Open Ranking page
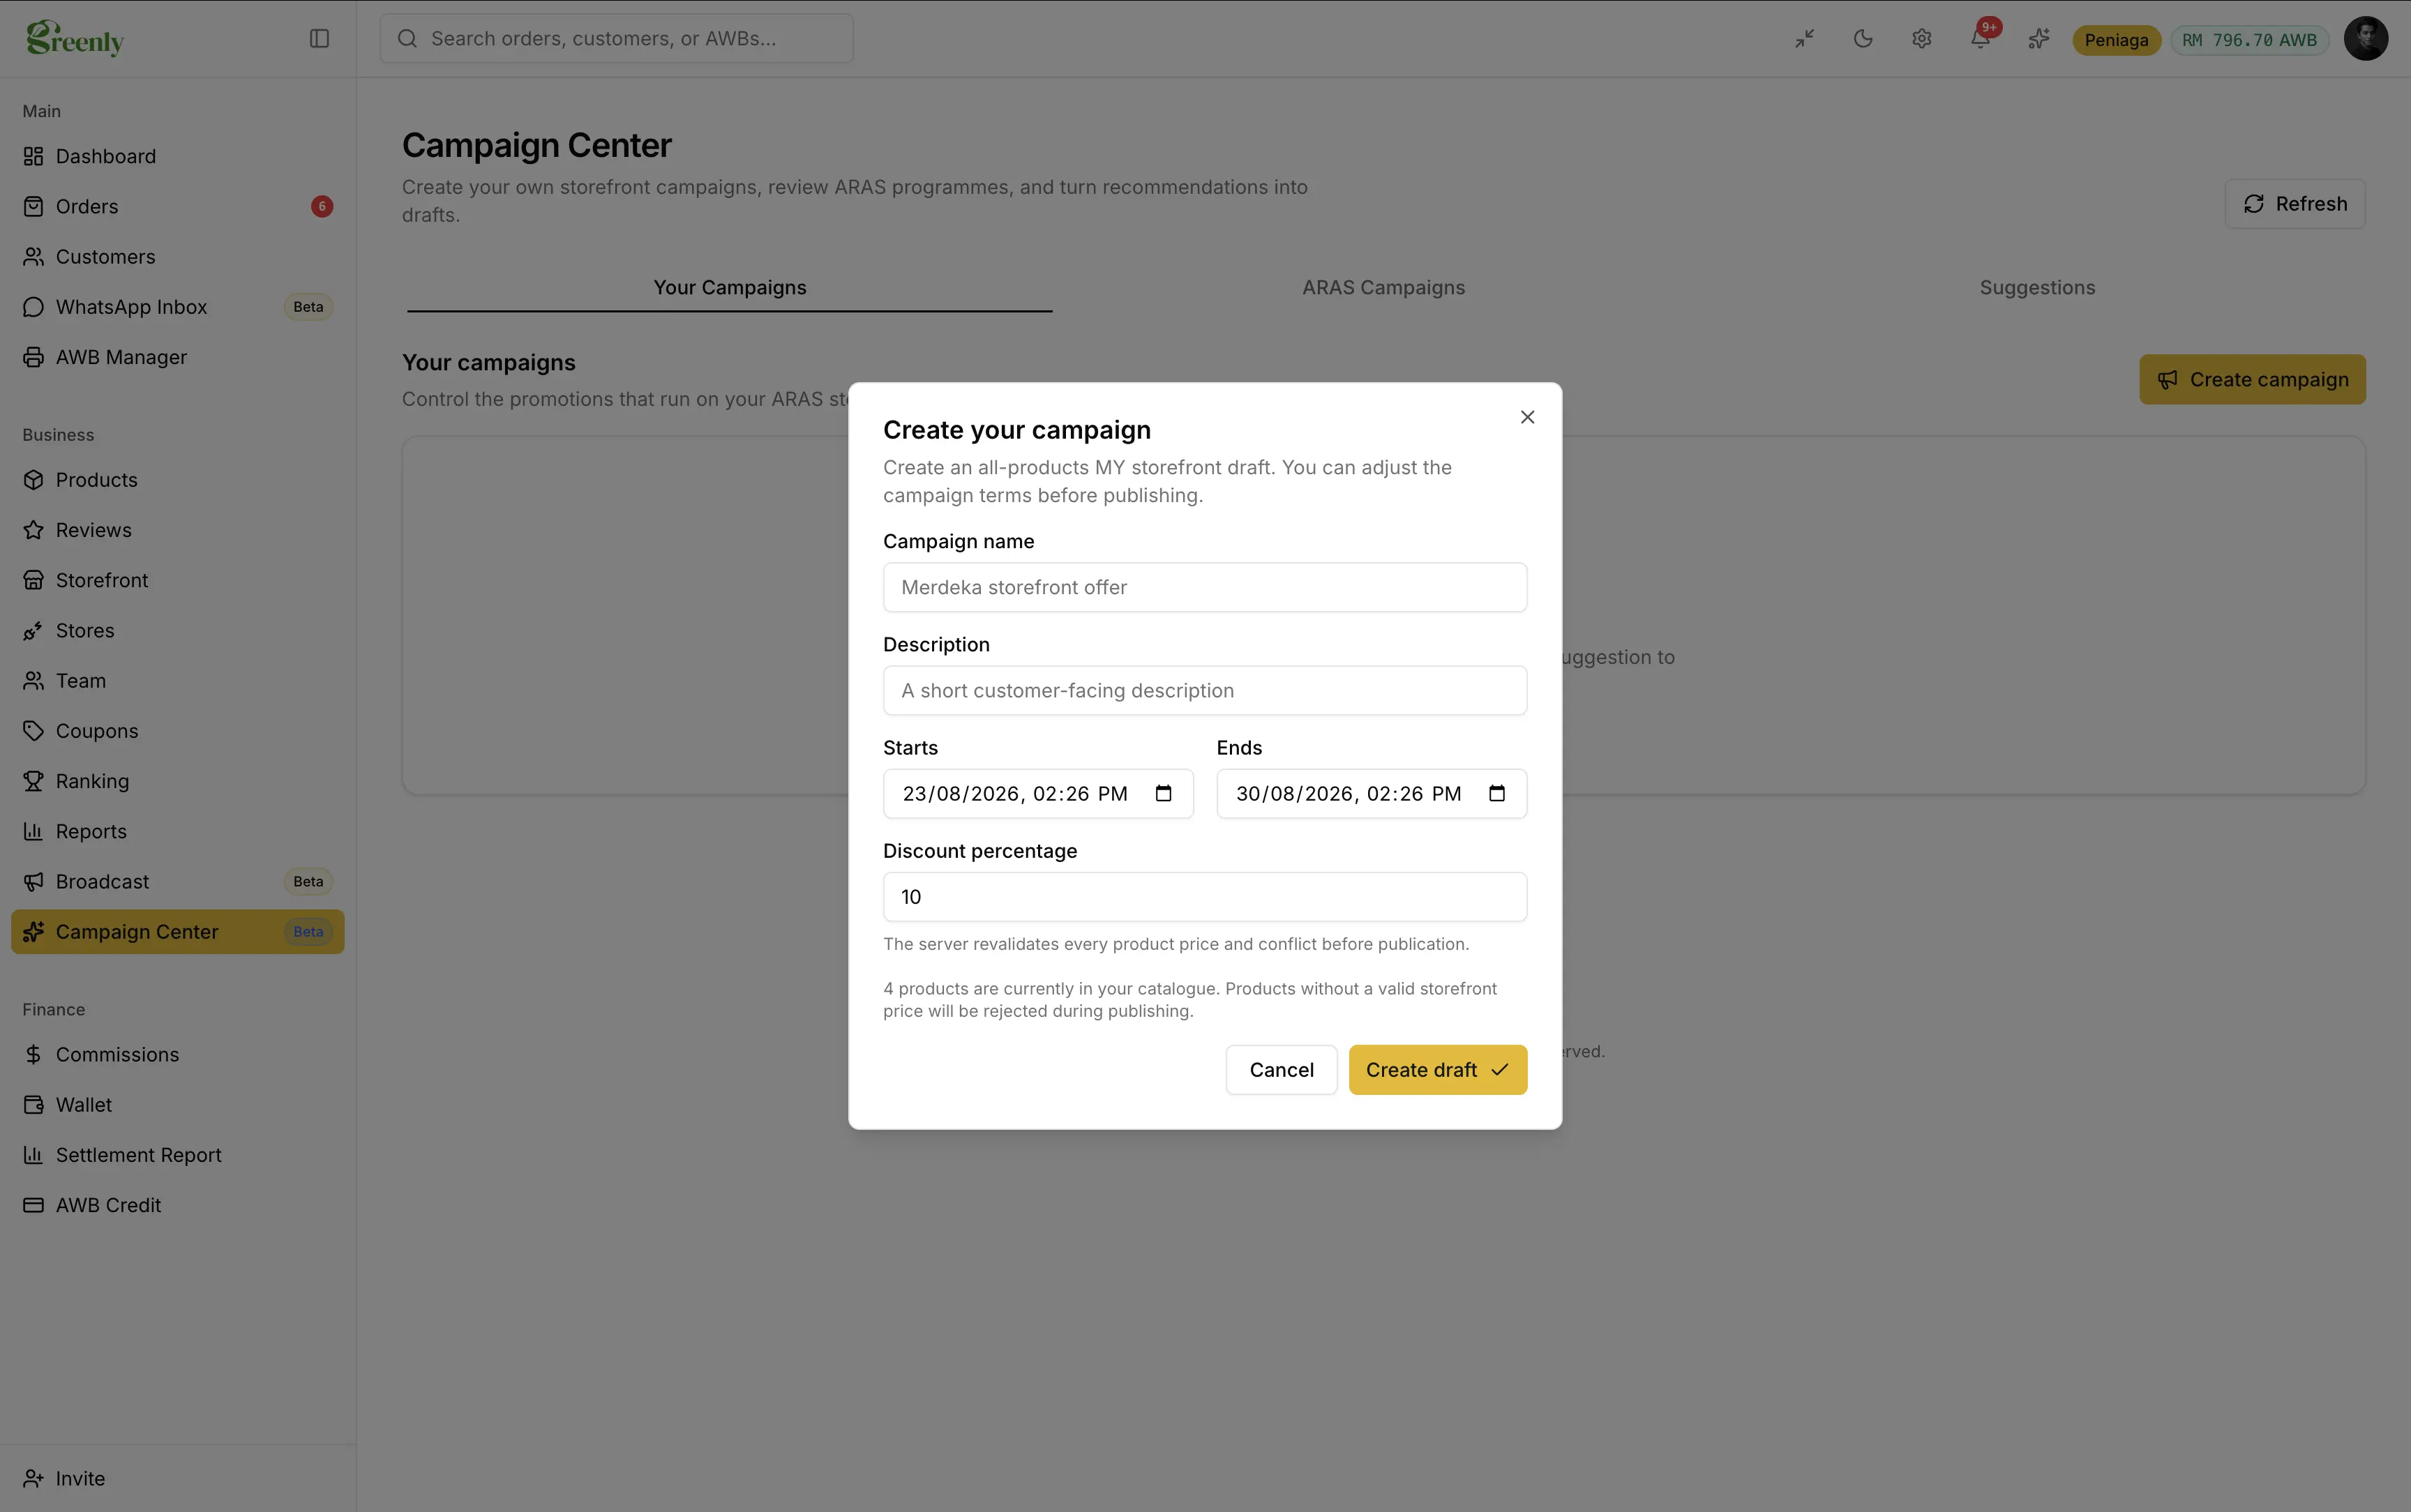2411x1512 pixels. (178, 781)
